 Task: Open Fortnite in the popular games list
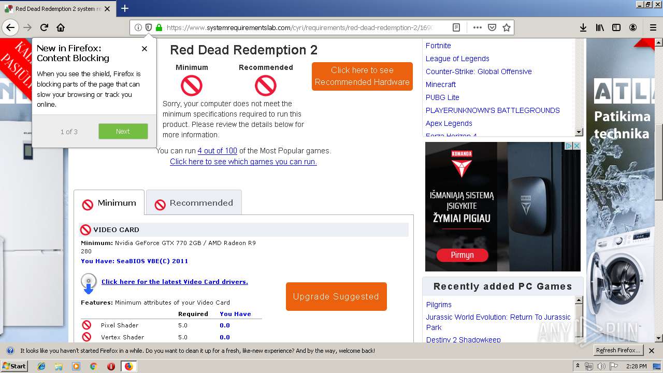point(438,46)
